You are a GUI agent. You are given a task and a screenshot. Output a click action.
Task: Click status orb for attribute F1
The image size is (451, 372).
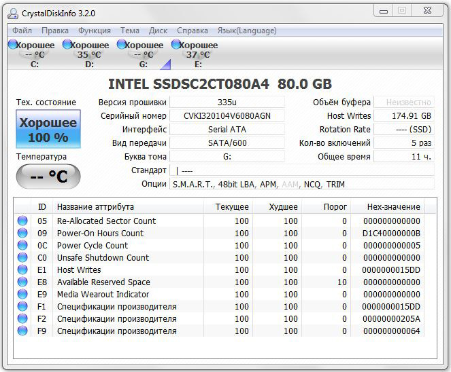[22, 306]
